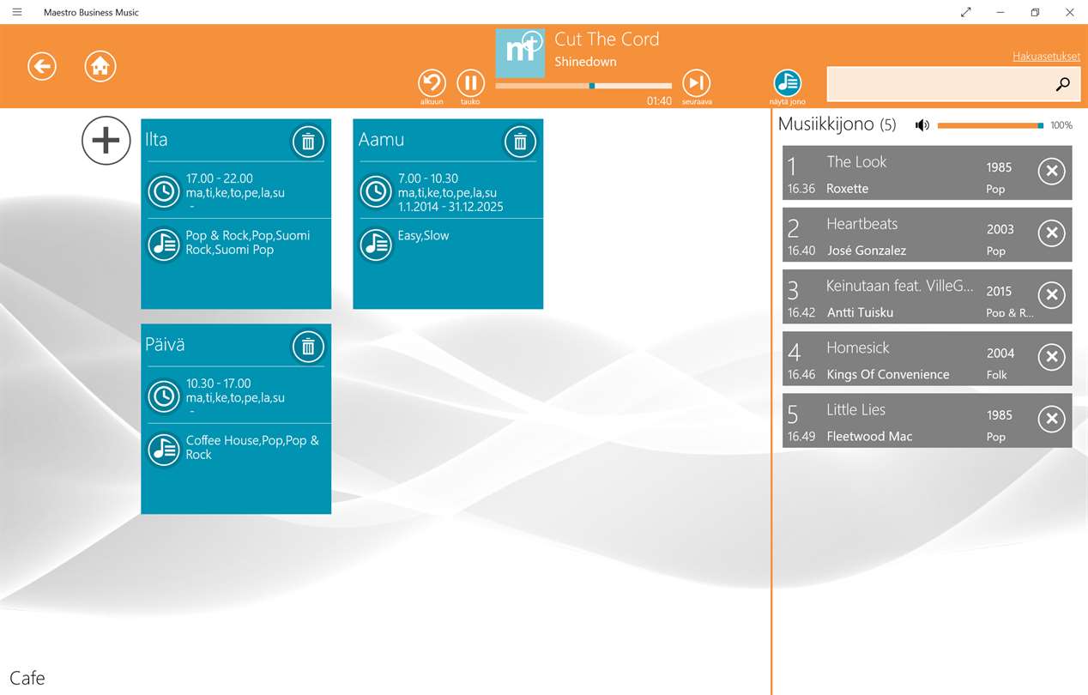Viewport: 1088px width, 695px height.
Task: Click the Roxette artist name
Action: [847, 189]
